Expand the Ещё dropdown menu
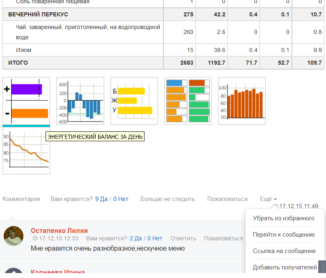The width and height of the screenshot is (326, 278). pyautogui.click(x=269, y=199)
